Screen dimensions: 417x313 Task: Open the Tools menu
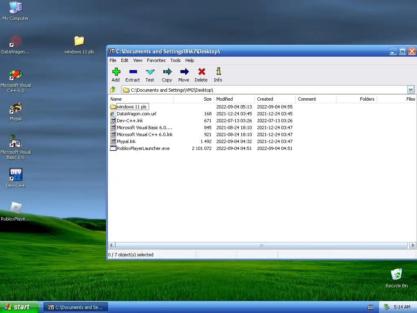coord(176,60)
